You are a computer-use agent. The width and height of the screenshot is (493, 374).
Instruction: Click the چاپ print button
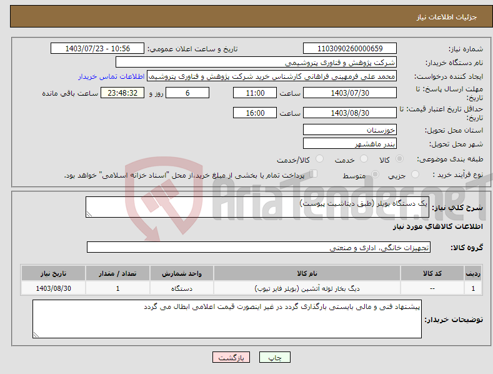275,358
